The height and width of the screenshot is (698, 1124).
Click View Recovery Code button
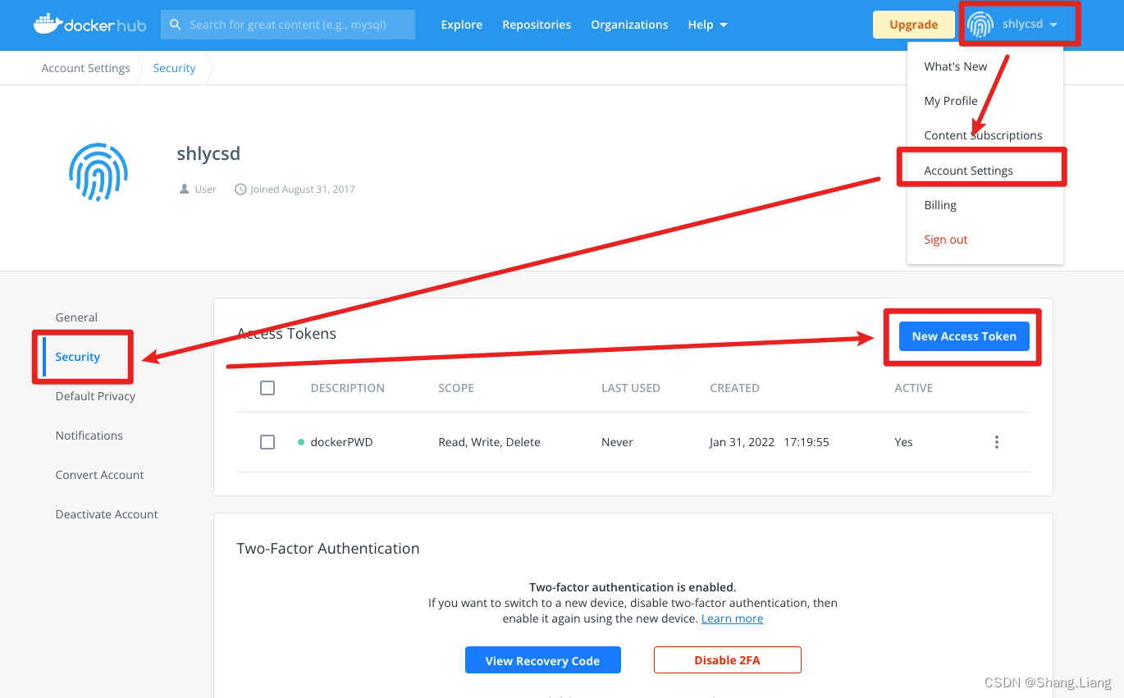coord(543,660)
